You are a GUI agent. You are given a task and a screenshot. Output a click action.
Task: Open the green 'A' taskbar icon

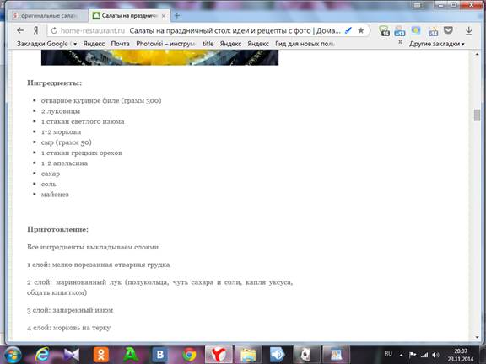(x=131, y=355)
